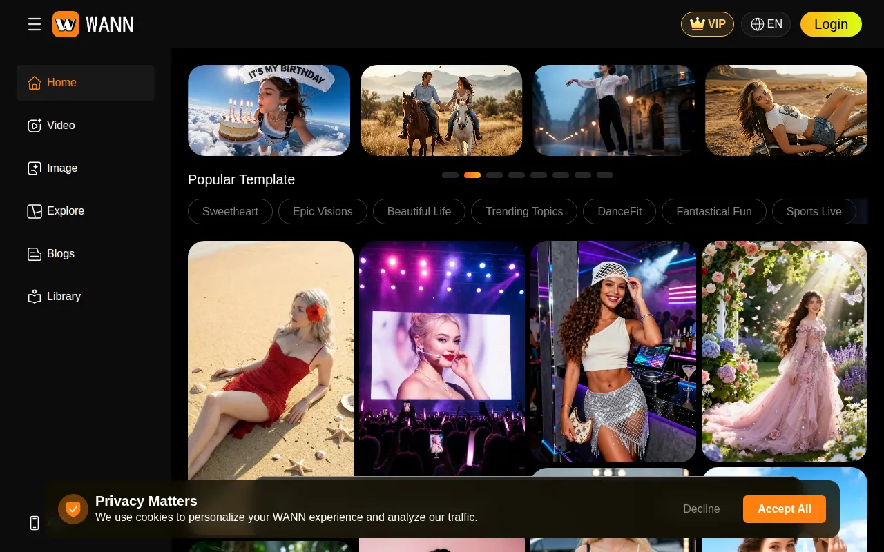Open the Video section icon in sidebar

[35, 126]
